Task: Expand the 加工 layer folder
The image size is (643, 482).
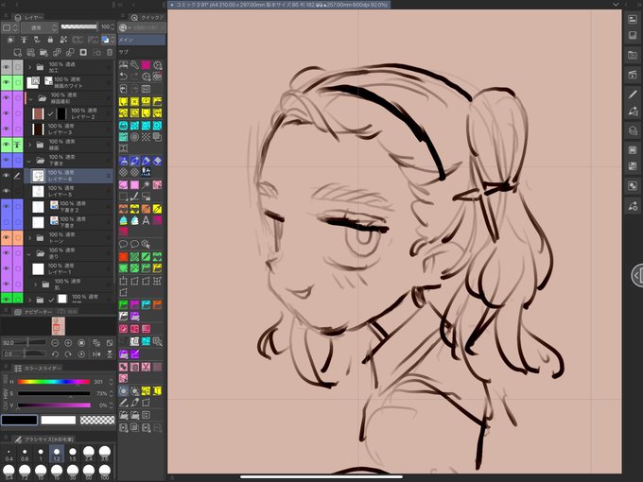Action: tap(29, 67)
